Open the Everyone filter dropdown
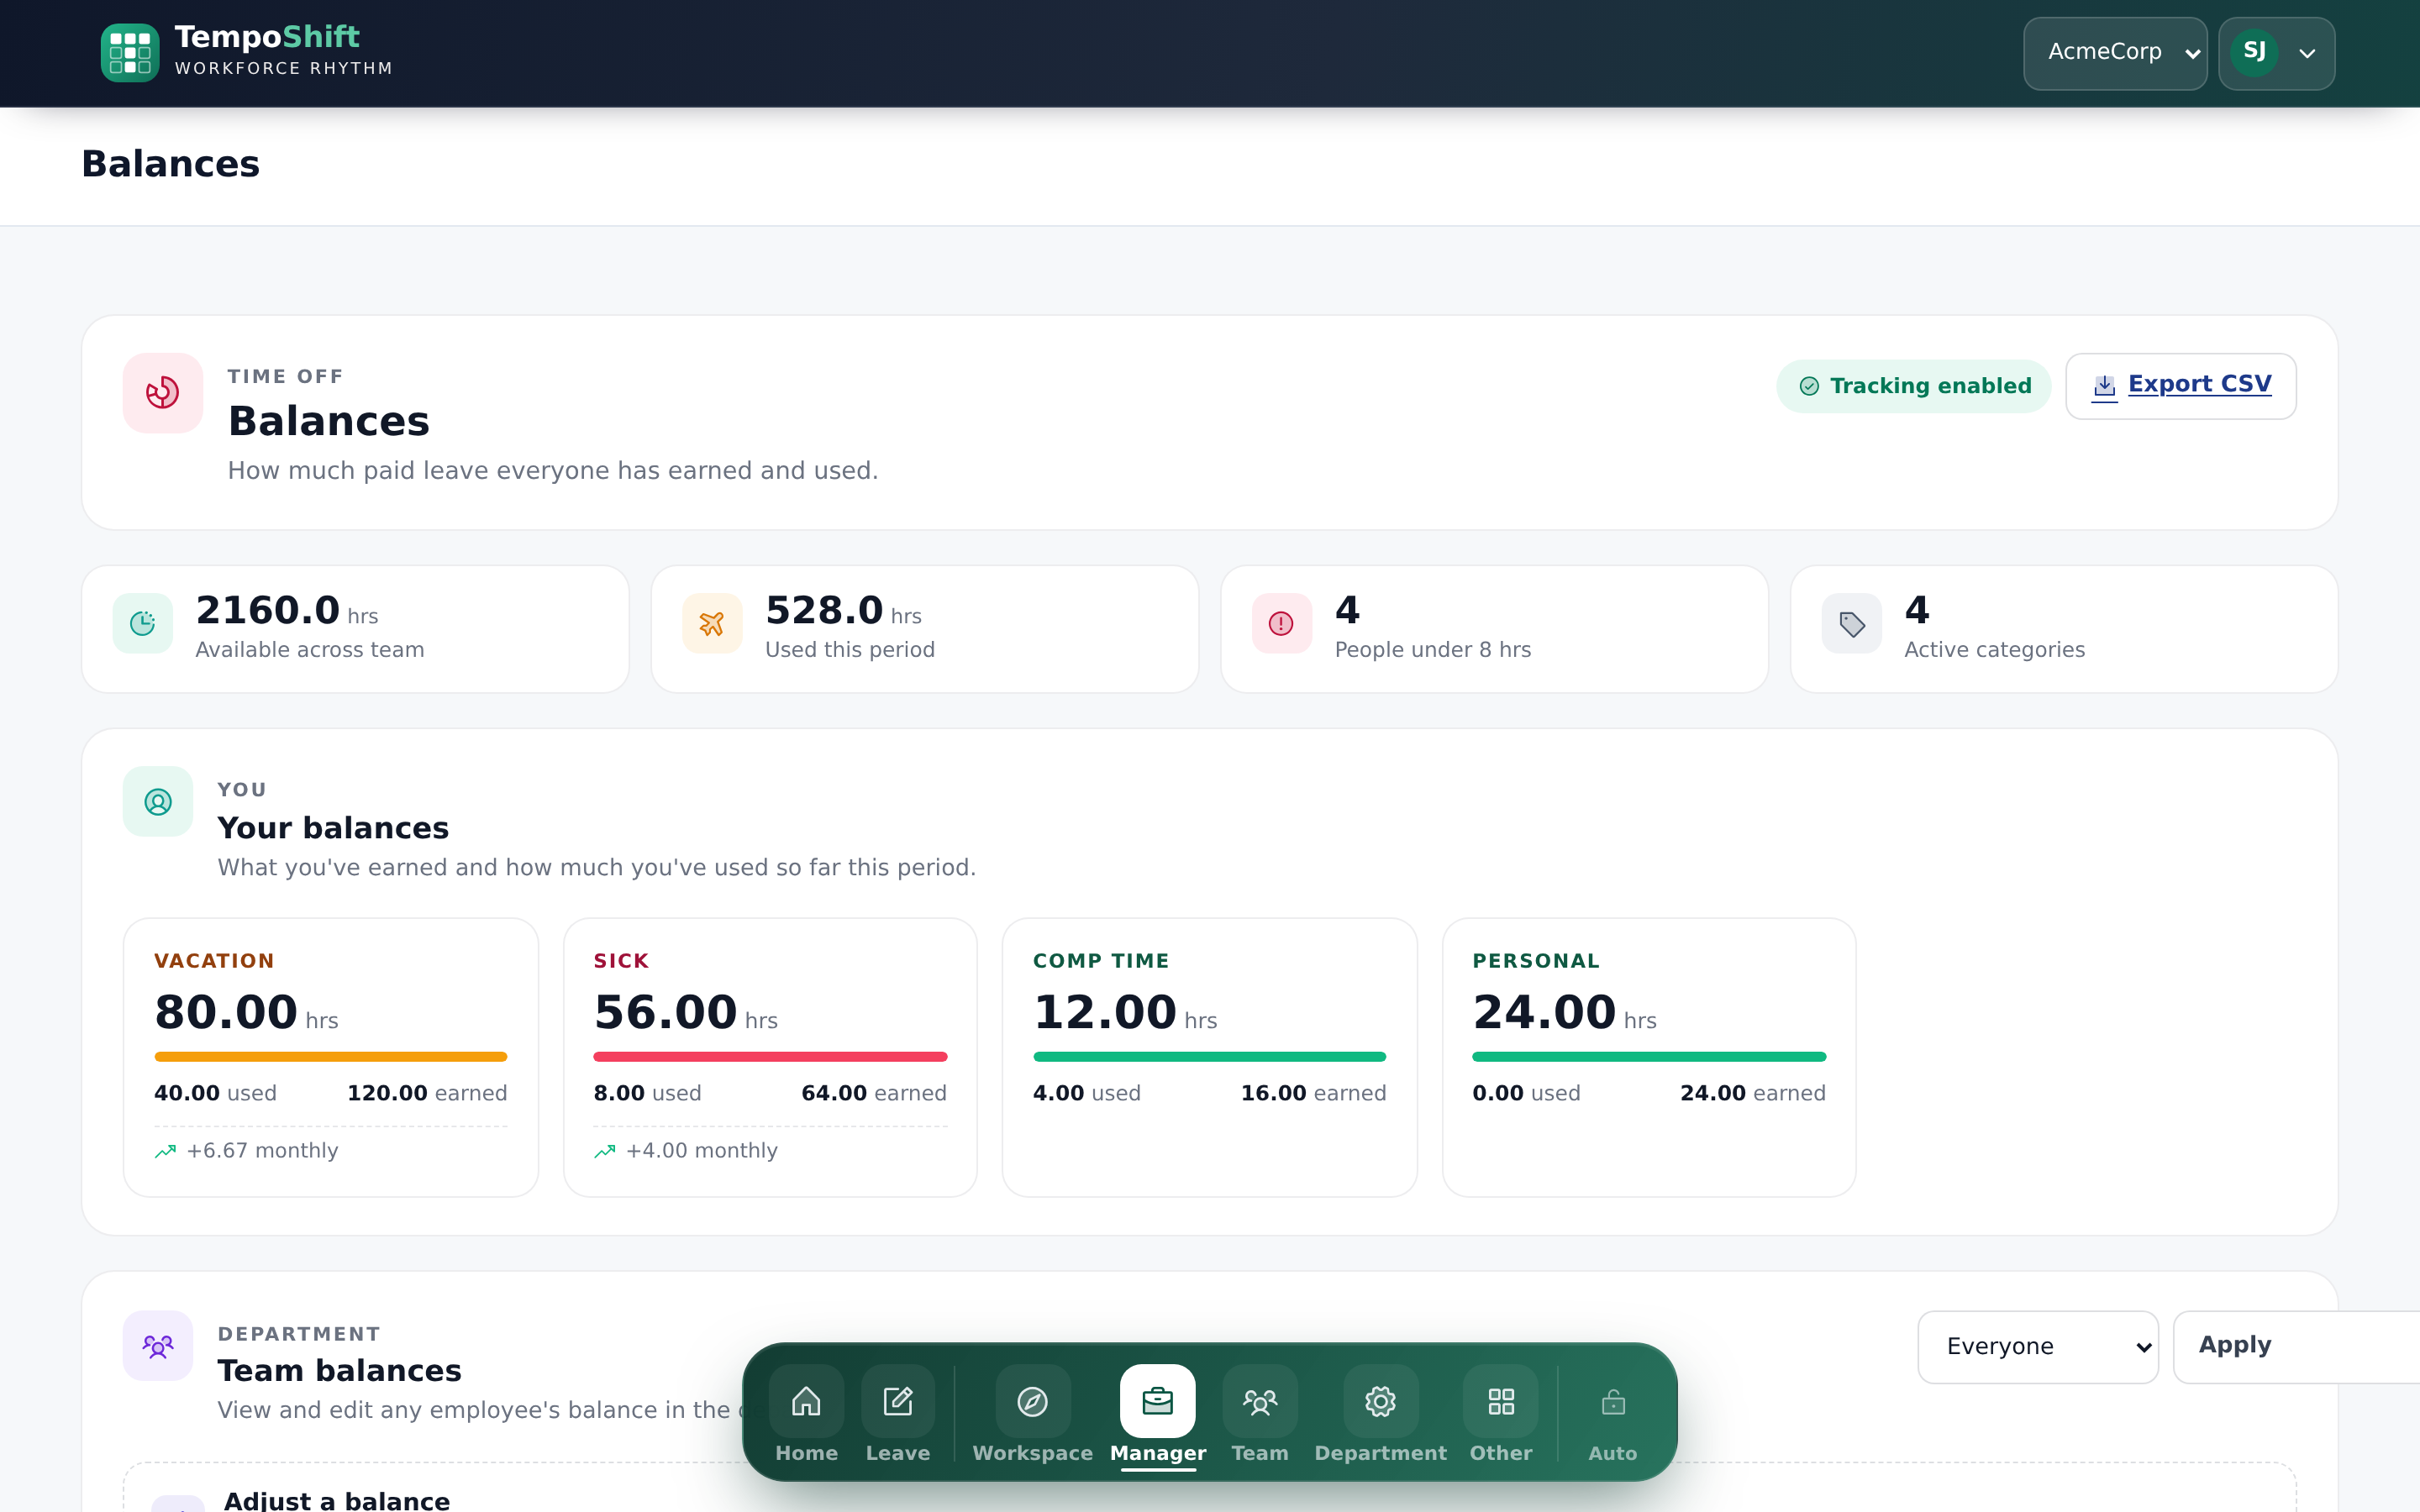This screenshot has width=2420, height=1512. (2038, 1347)
